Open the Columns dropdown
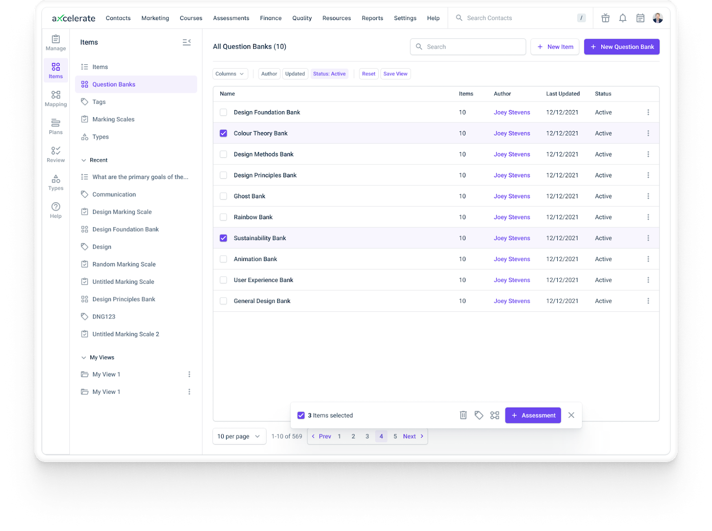 point(230,74)
